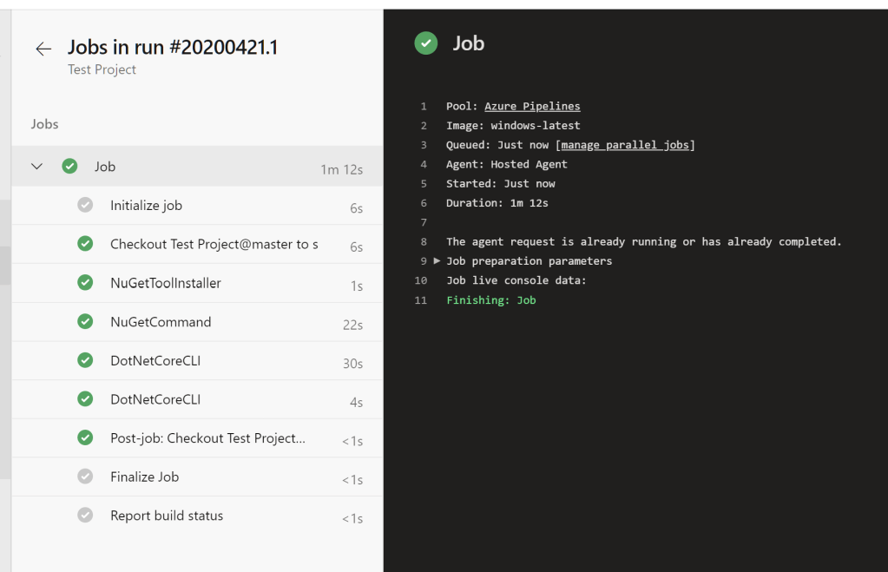This screenshot has height=572, width=888.
Task: Collapse the Jobs section header
Action: 44,124
